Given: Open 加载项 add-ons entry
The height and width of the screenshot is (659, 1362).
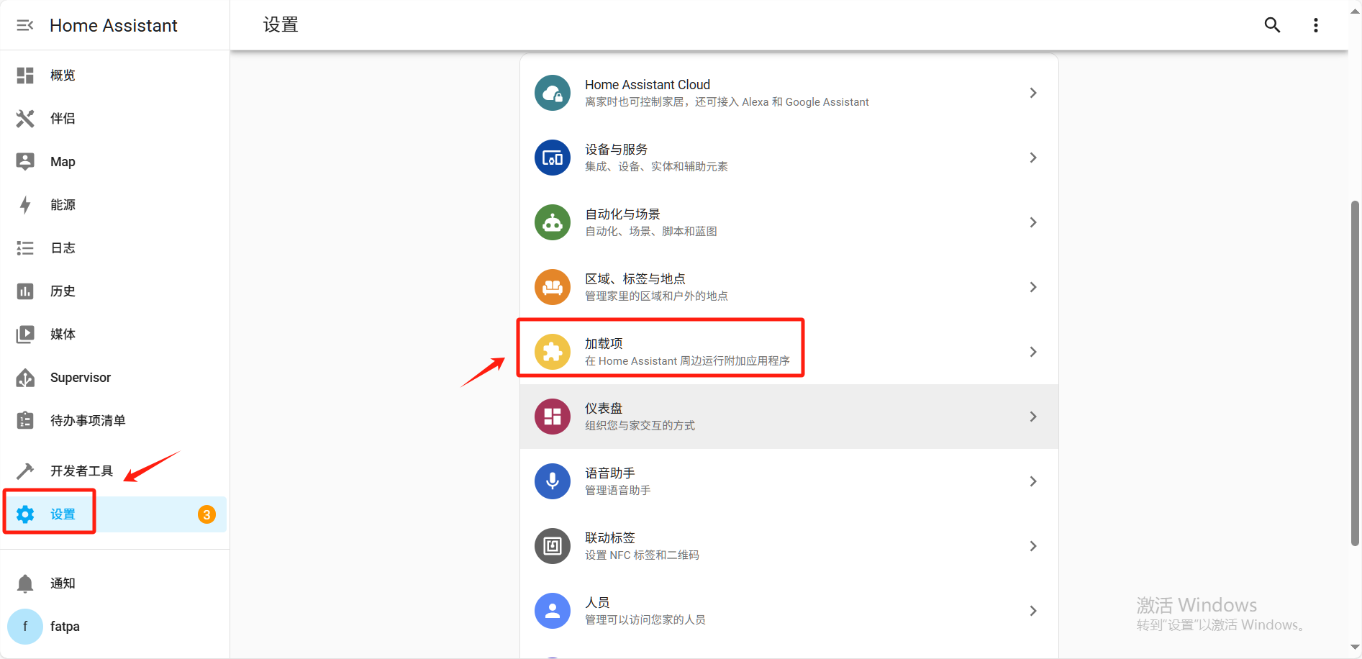Looking at the screenshot, I should pyautogui.click(x=789, y=352).
